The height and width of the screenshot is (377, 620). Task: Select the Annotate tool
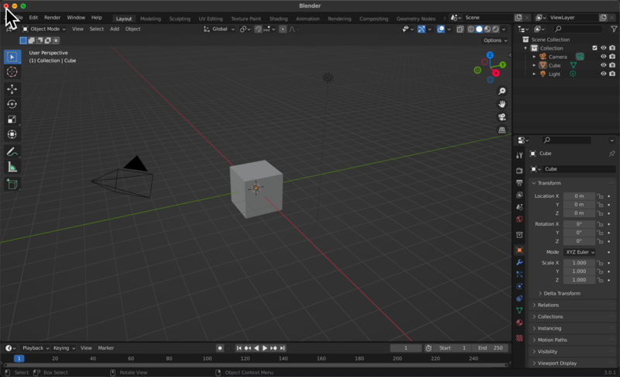point(12,152)
